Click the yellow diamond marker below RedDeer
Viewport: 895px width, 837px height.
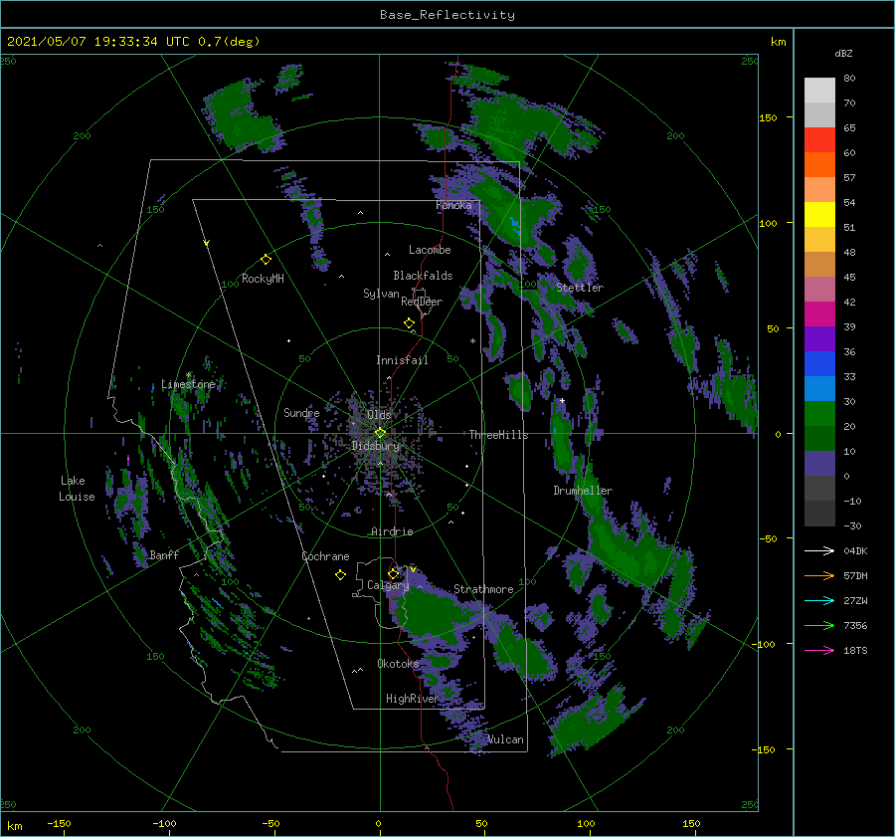click(x=409, y=323)
